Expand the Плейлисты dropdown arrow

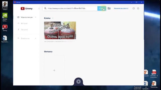tap(36, 38)
